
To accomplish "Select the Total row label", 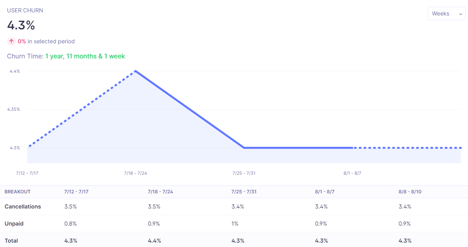I will (x=11, y=241).
